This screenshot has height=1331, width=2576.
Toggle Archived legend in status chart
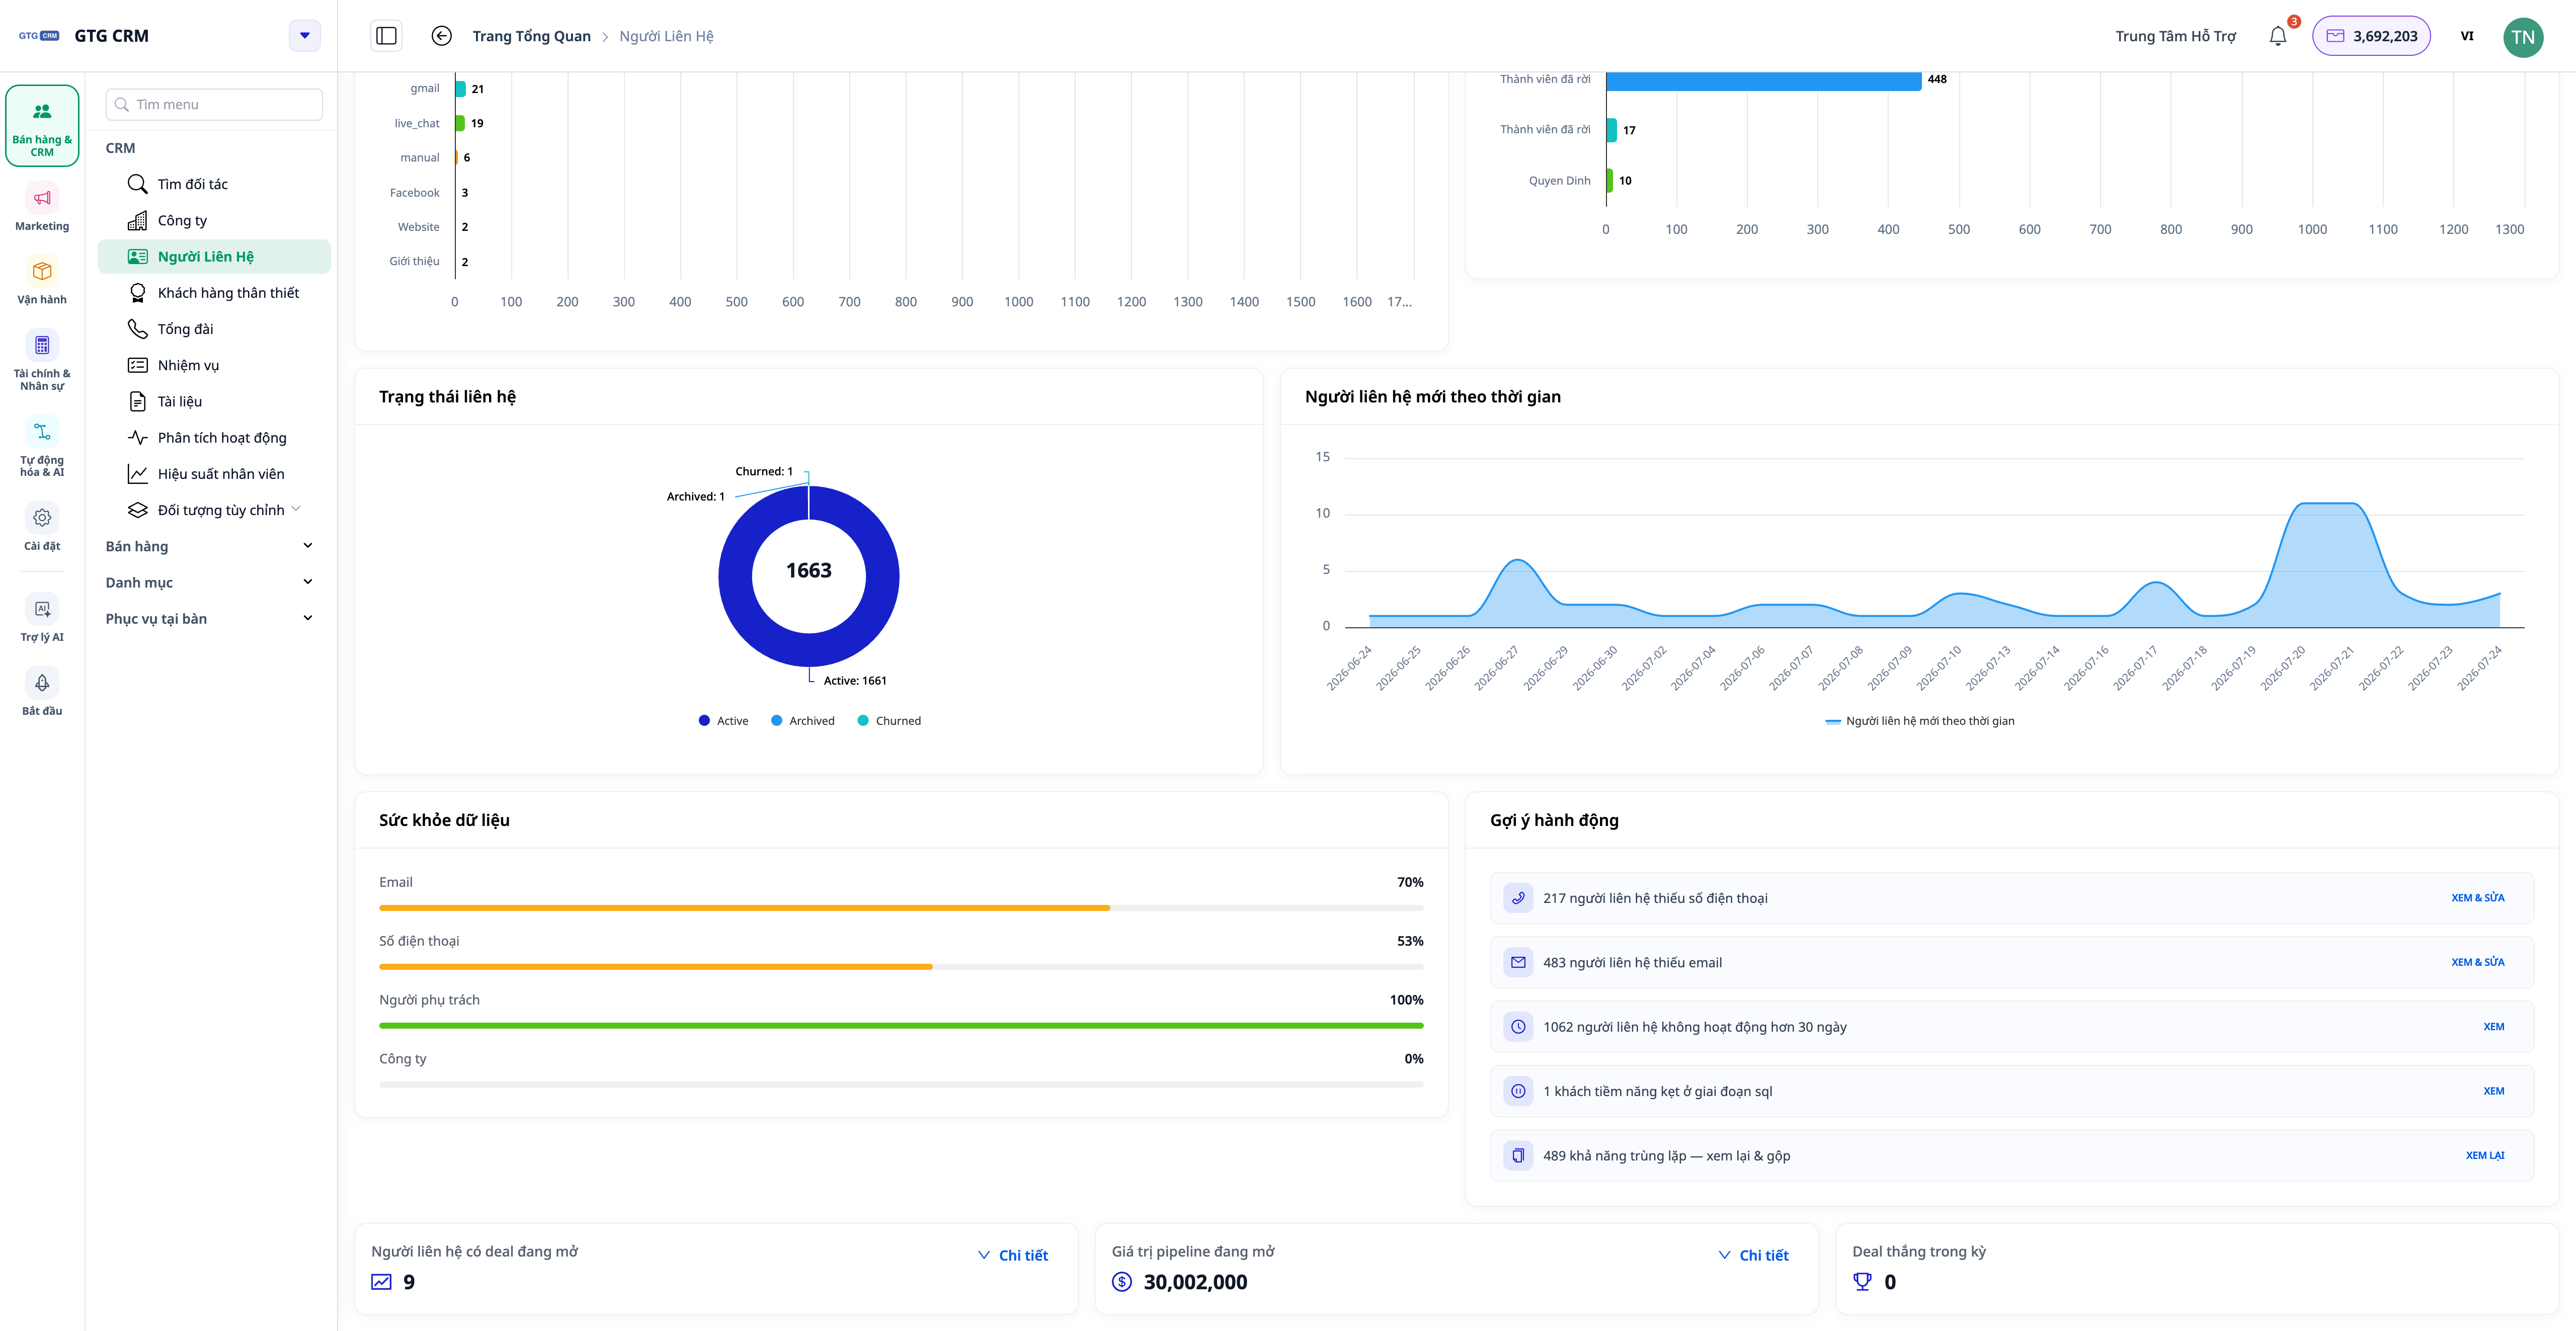[802, 721]
